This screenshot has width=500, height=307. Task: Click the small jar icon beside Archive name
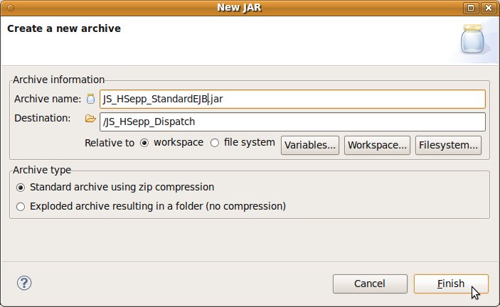click(x=90, y=99)
